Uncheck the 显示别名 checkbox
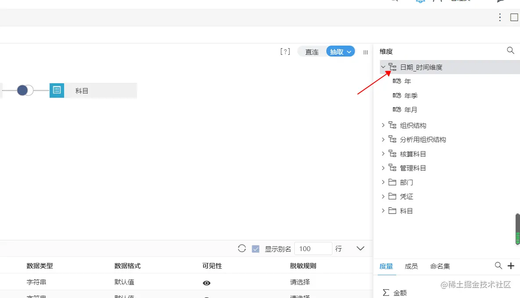 (255, 248)
